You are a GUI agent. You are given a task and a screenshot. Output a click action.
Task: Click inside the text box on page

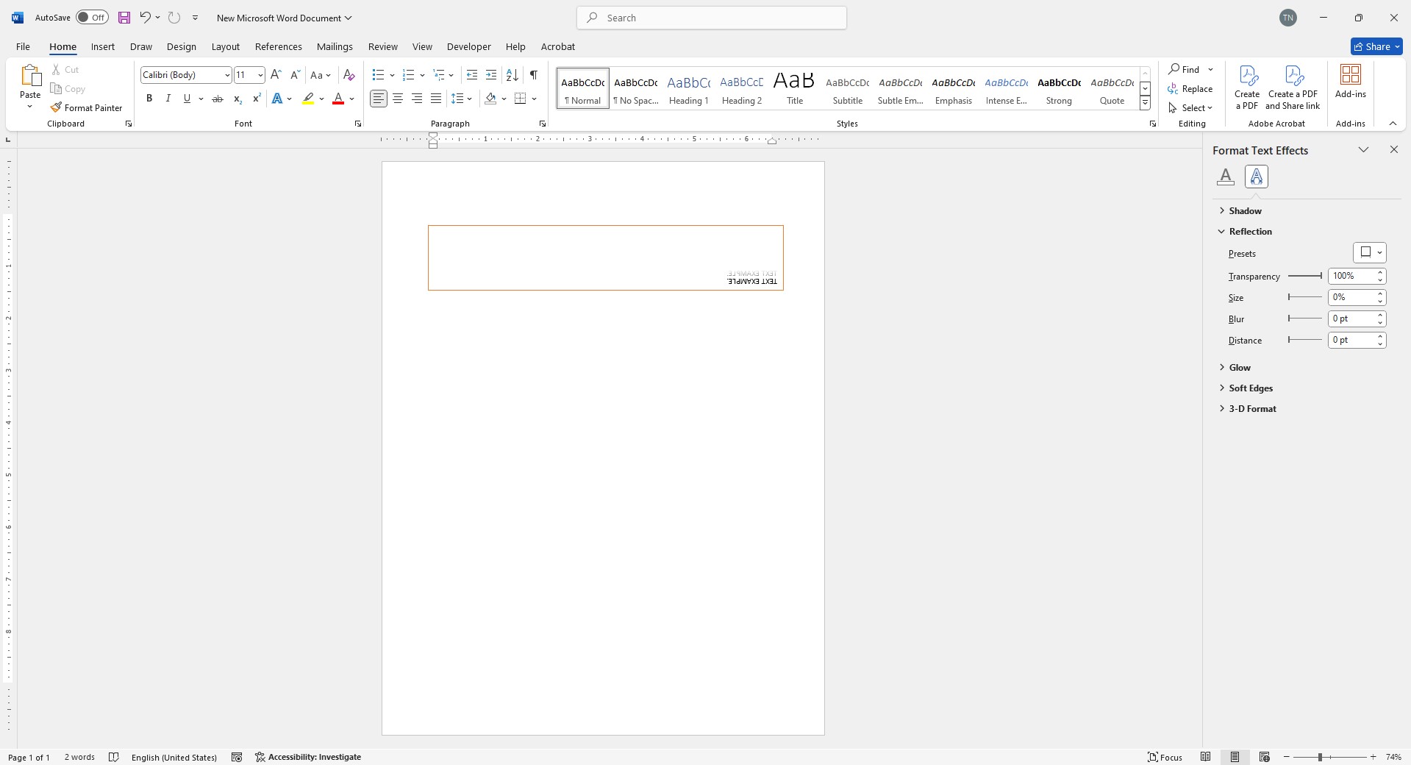point(606,257)
